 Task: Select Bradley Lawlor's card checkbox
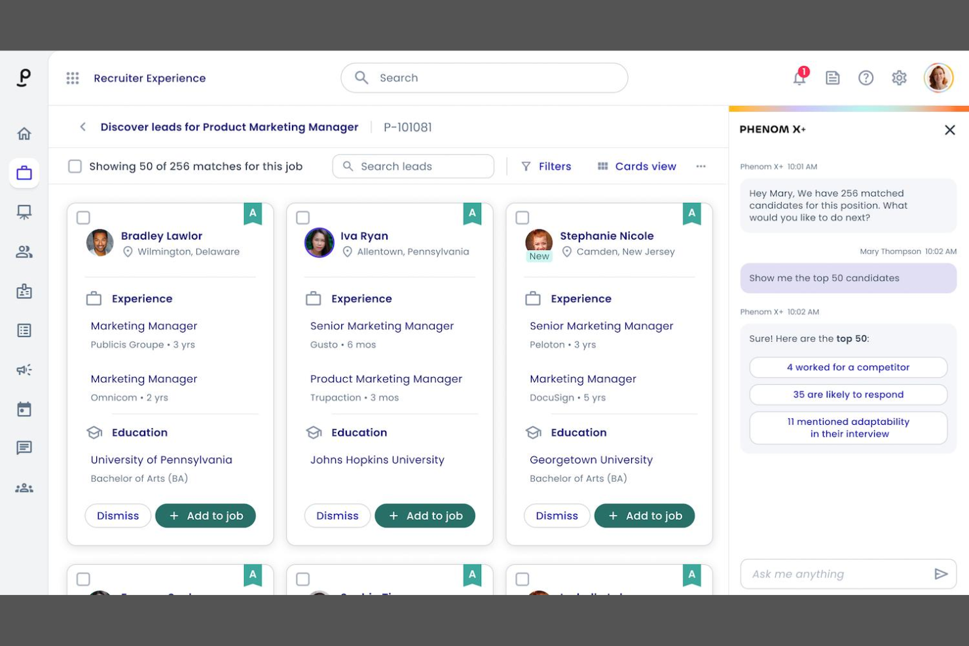83,218
